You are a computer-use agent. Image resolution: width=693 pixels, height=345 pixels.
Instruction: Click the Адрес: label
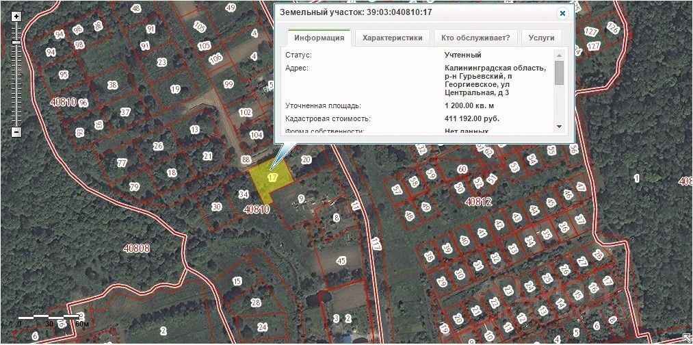[296, 68]
